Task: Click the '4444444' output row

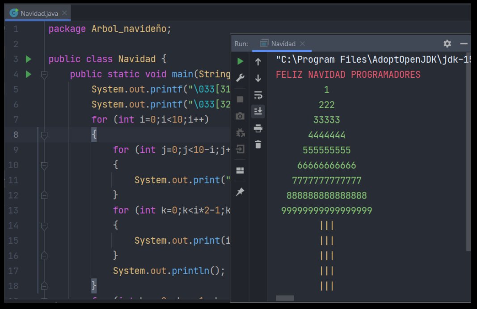Action: pos(326,135)
